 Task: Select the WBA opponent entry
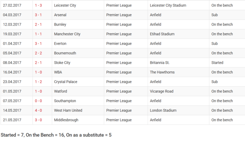58,72
